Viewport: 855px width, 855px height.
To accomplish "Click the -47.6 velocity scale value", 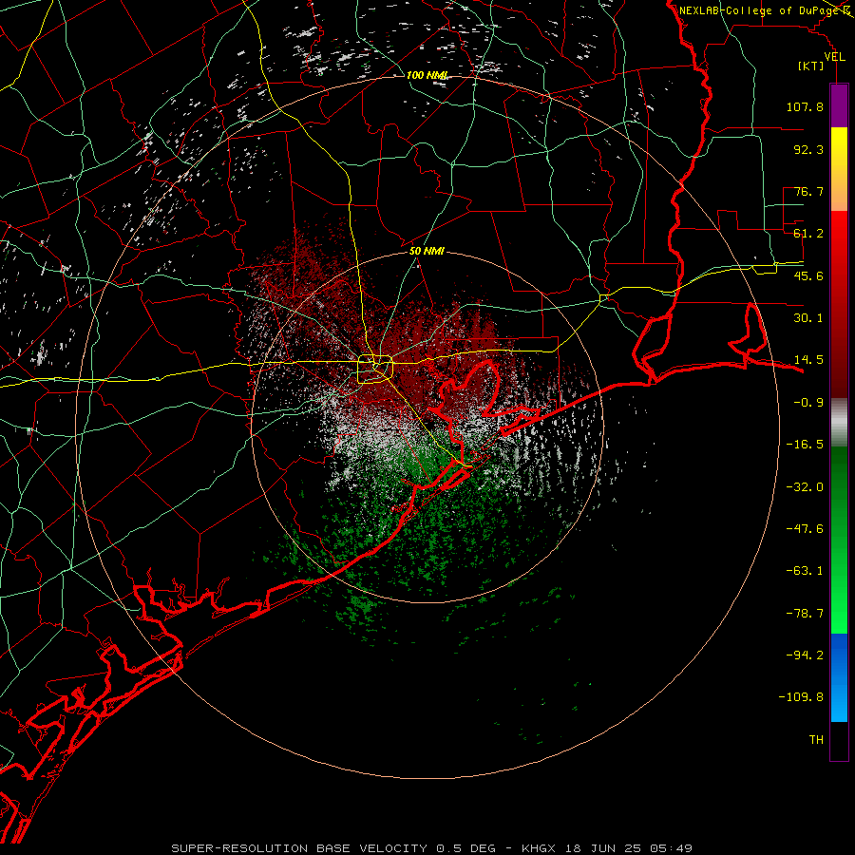I will click(805, 529).
